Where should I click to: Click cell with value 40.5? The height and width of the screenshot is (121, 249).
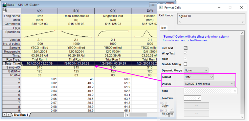click(x=76, y=83)
